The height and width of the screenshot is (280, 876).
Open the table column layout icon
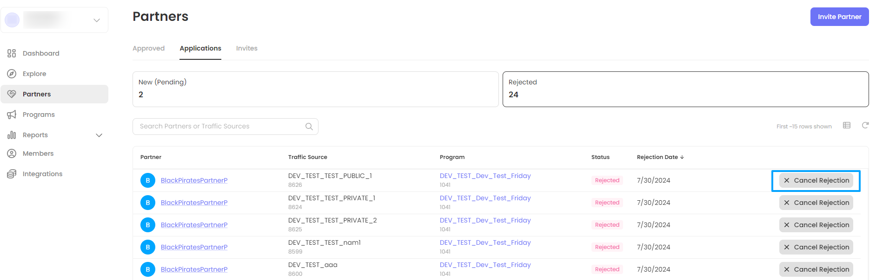pos(847,126)
